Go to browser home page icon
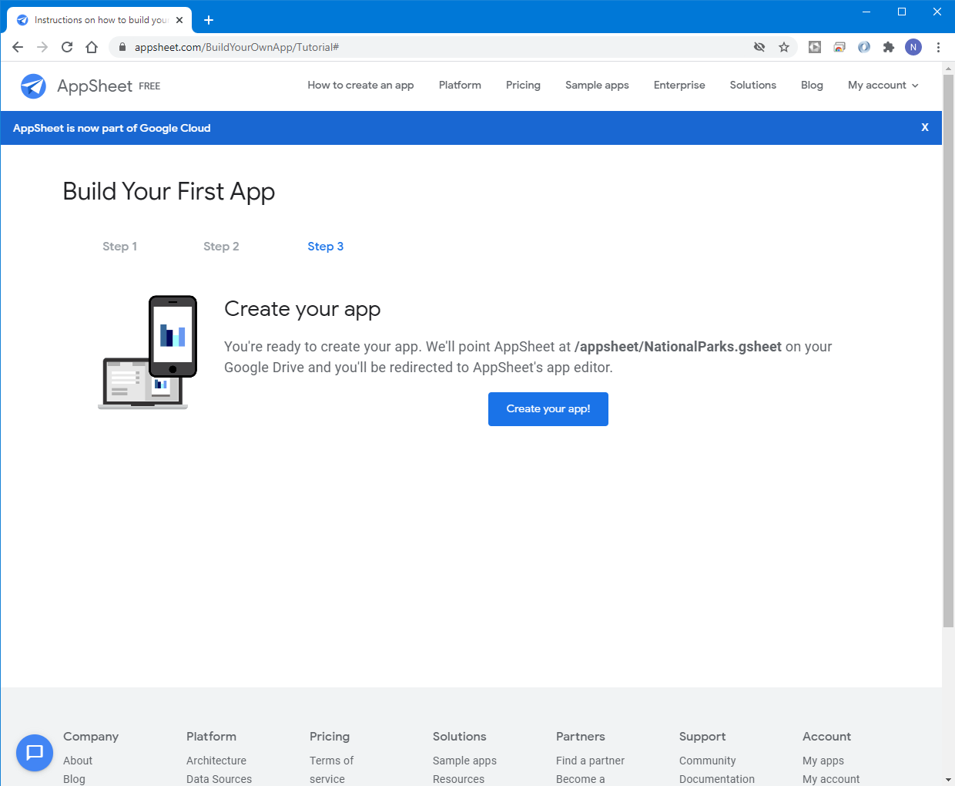This screenshot has width=955, height=786. coord(92,47)
